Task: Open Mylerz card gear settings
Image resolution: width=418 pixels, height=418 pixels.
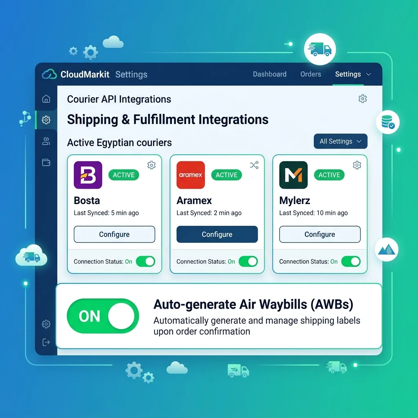Action: pos(357,165)
